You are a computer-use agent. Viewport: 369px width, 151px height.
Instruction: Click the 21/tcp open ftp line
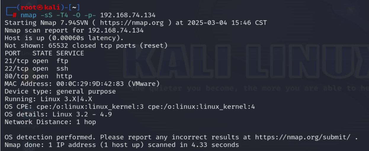[x=36, y=61]
